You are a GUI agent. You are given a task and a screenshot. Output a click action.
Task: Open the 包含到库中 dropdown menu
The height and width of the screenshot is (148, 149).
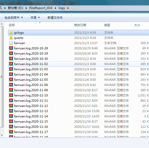coord(14,18)
